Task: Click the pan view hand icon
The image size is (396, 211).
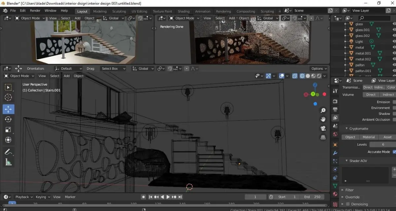Action: pyautogui.click(x=323, y=119)
